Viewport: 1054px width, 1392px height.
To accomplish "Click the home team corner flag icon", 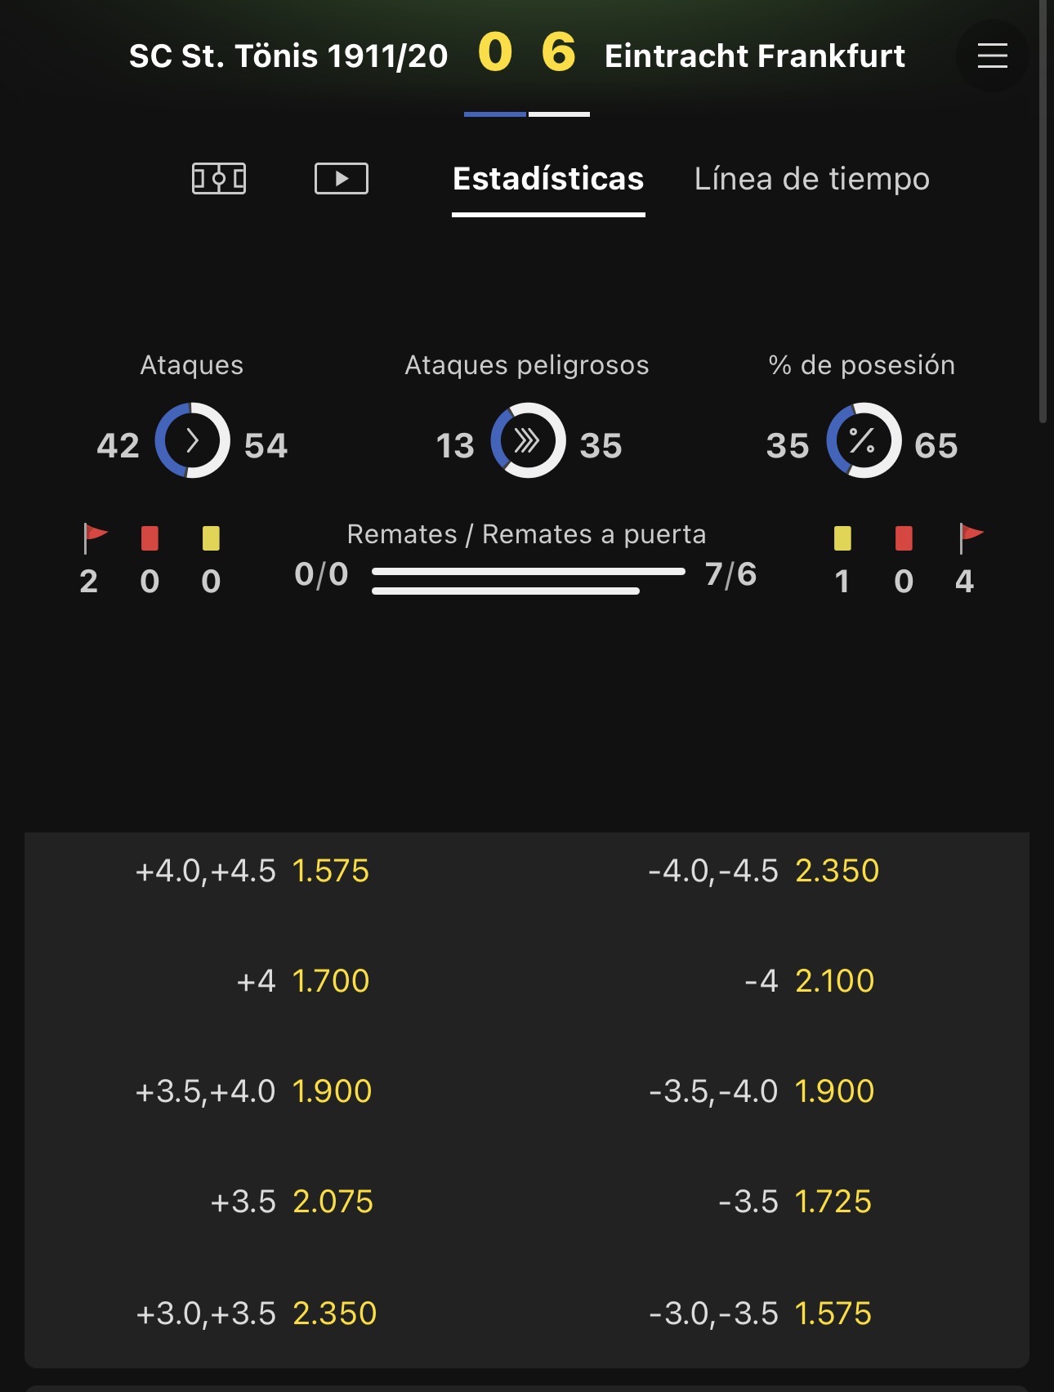I will coord(95,538).
